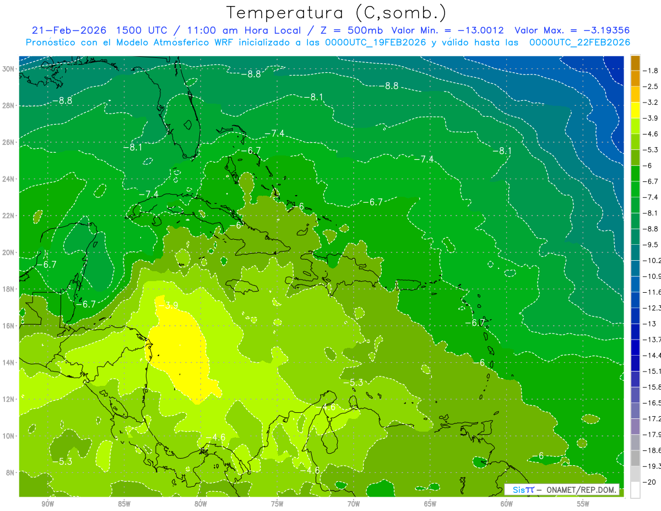Click "11:00 am Hora Local" text

point(243,30)
